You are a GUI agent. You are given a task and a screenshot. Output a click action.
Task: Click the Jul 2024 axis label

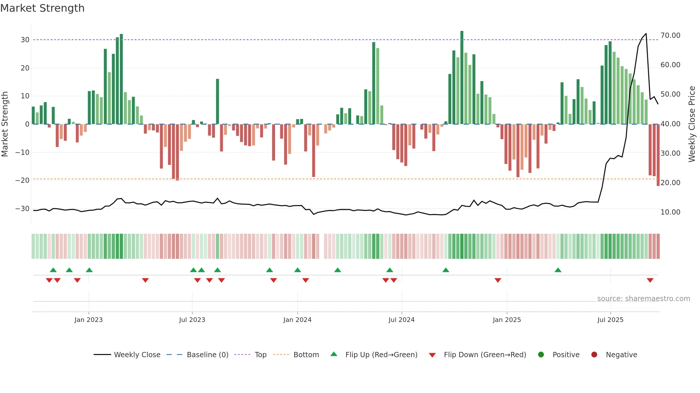pyautogui.click(x=402, y=320)
